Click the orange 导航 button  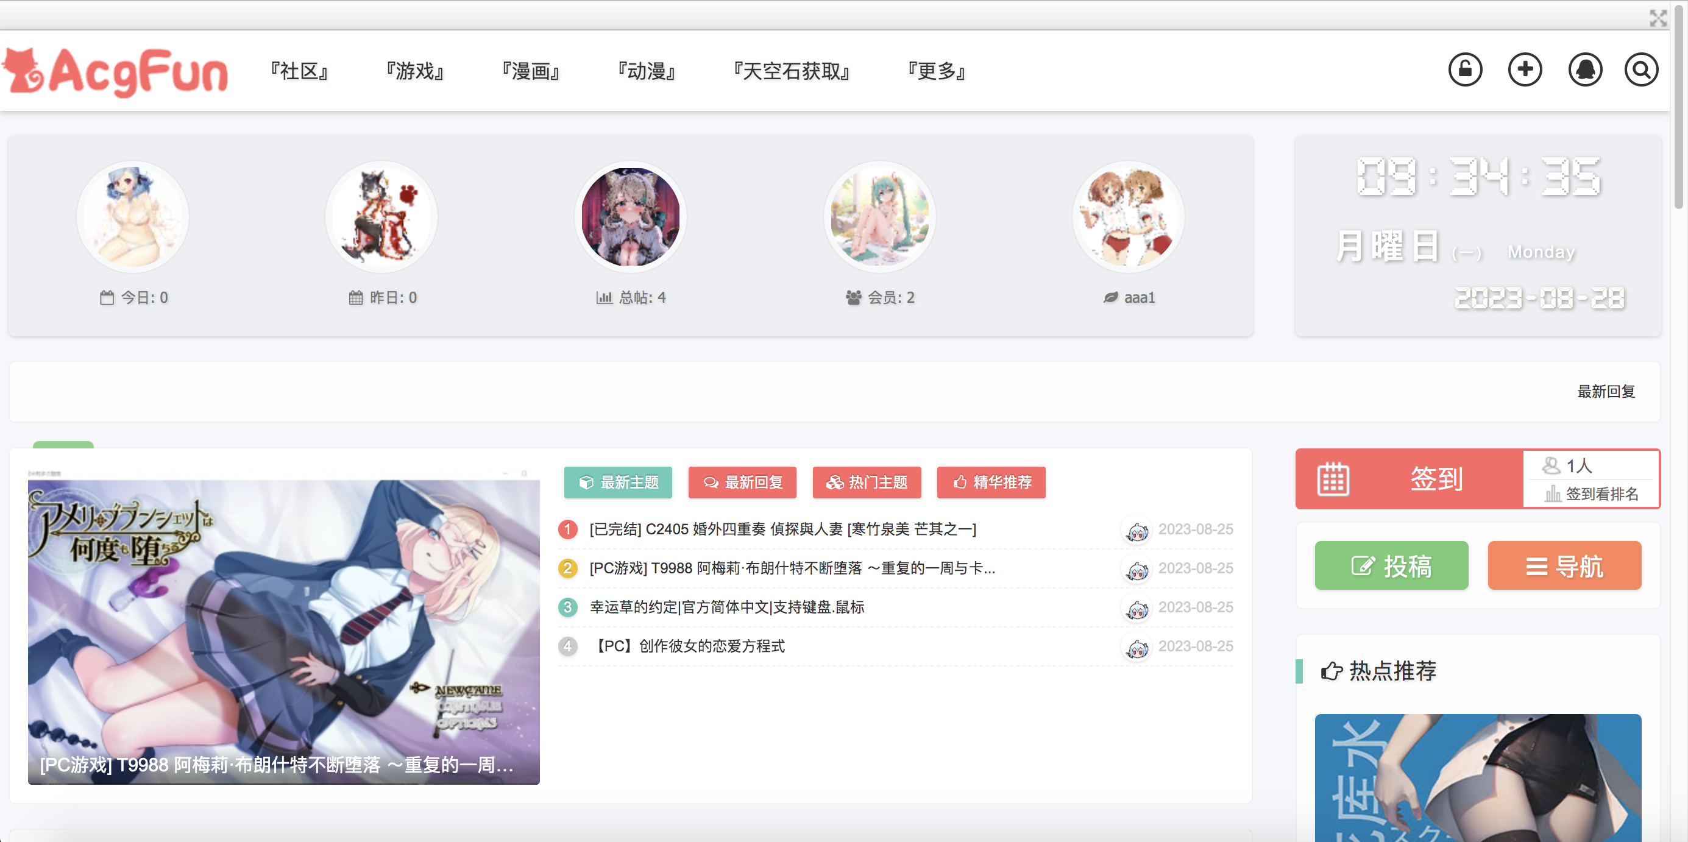click(x=1564, y=565)
